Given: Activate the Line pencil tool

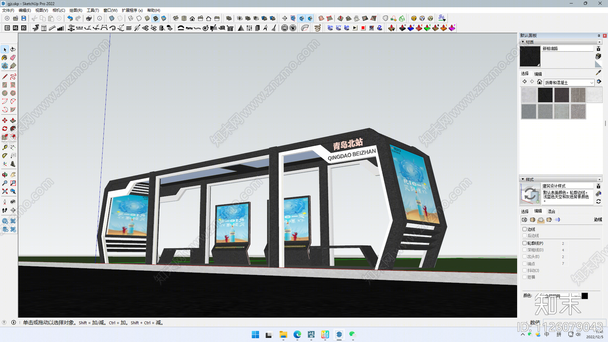Looking at the screenshot, I should point(5,76).
